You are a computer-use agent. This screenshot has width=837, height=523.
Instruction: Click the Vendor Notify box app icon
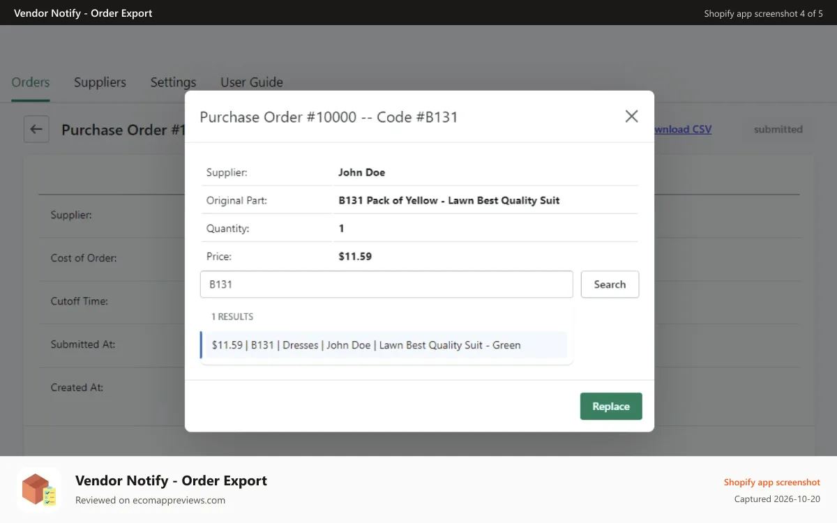39,490
